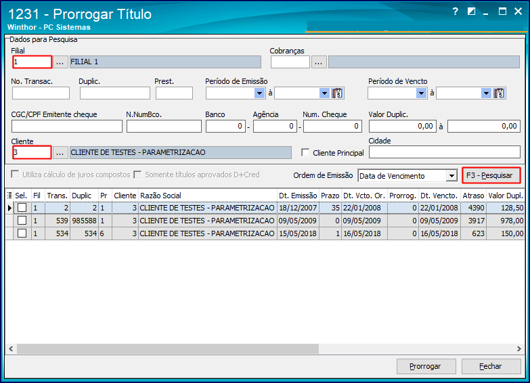Focus the Cobranças code field

point(290,62)
